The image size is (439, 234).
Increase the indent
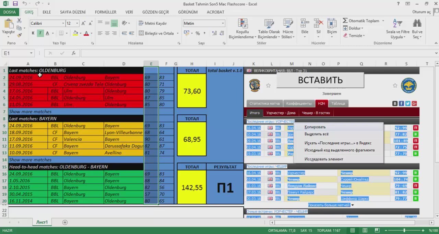point(131,33)
